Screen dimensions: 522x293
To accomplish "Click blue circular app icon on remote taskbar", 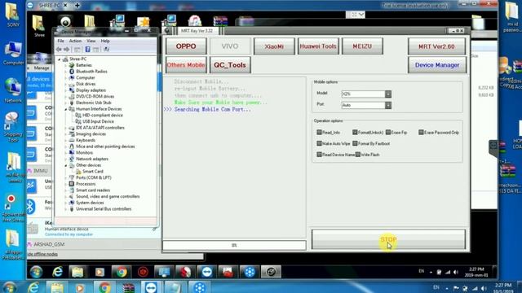I will (250, 272).
